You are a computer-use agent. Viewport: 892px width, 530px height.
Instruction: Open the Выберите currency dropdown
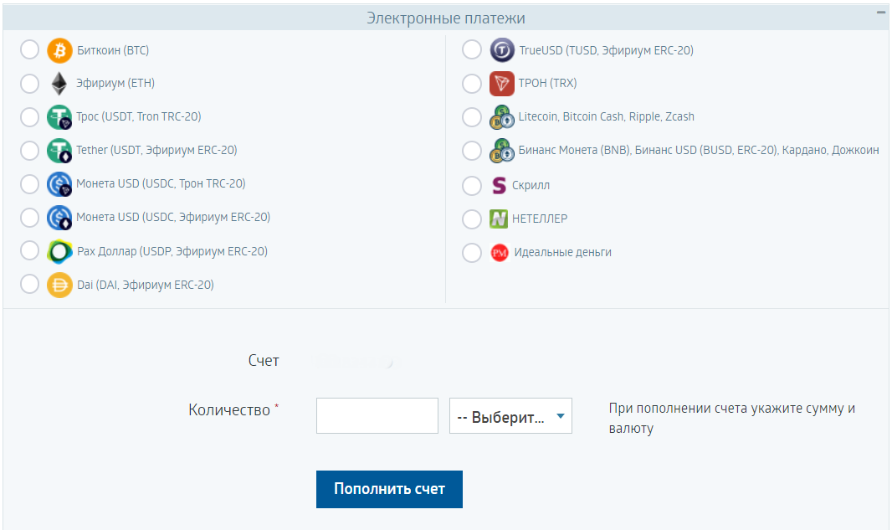click(510, 415)
